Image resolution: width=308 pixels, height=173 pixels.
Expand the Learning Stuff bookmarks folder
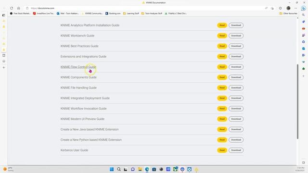[131, 13]
